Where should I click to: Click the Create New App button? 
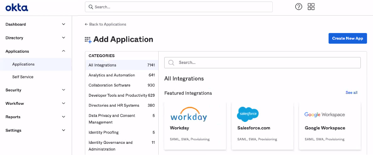click(348, 38)
